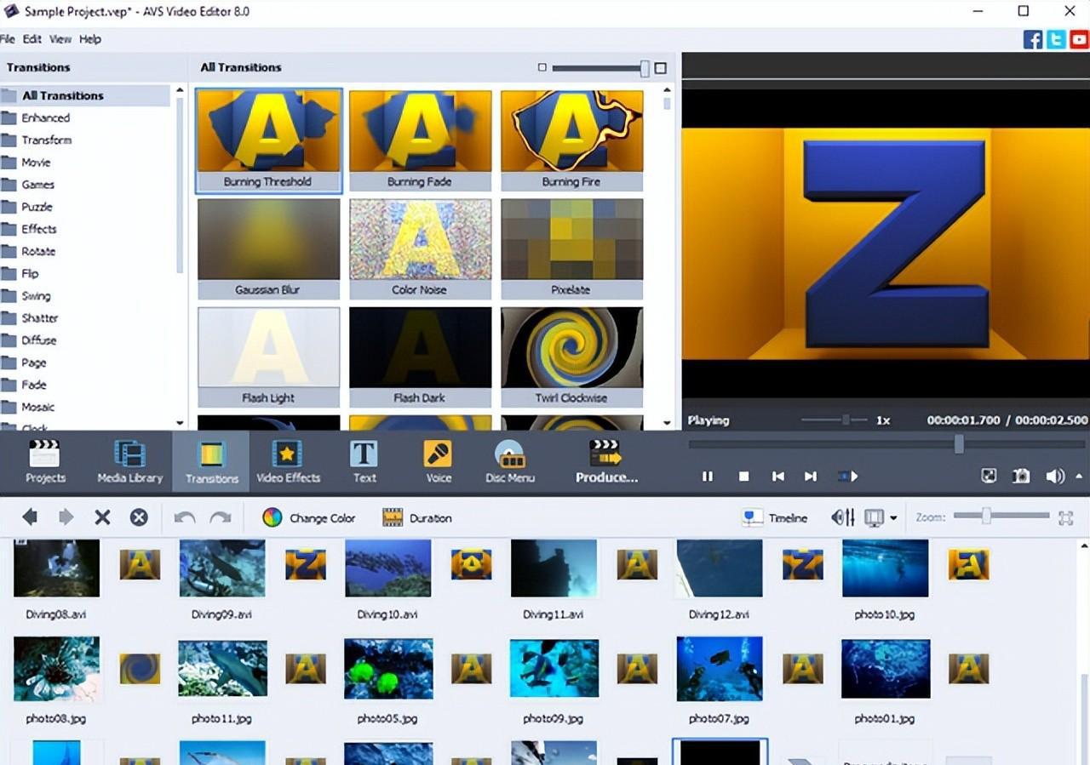Open the Help menu
Screen dimensions: 1090x765
click(90, 39)
